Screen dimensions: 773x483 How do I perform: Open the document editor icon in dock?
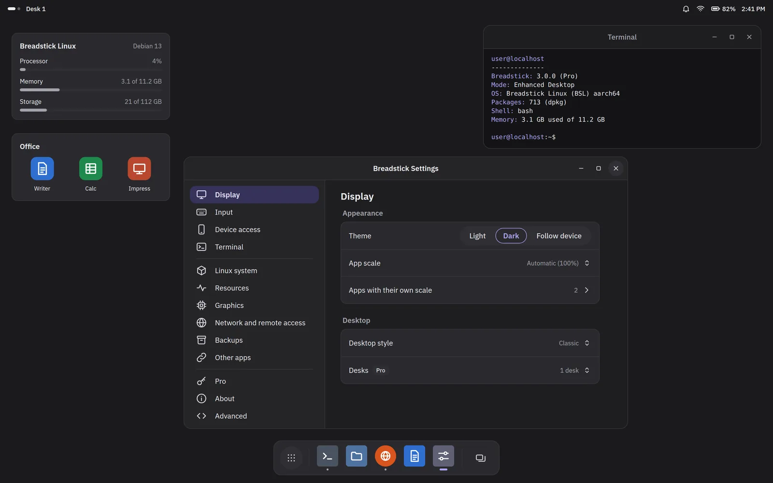415,456
